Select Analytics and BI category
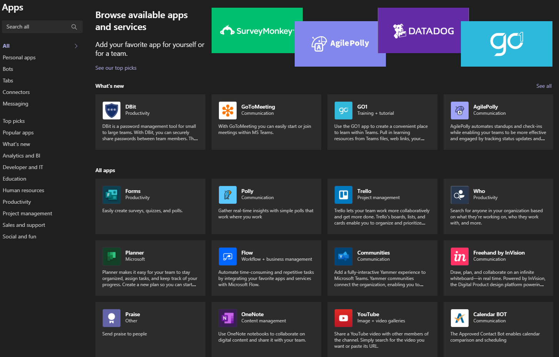The width and height of the screenshot is (559, 357). click(x=22, y=156)
